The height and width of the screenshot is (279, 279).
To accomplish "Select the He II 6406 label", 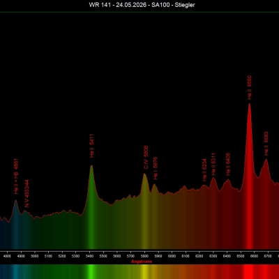I will pyautogui.click(x=228, y=164).
